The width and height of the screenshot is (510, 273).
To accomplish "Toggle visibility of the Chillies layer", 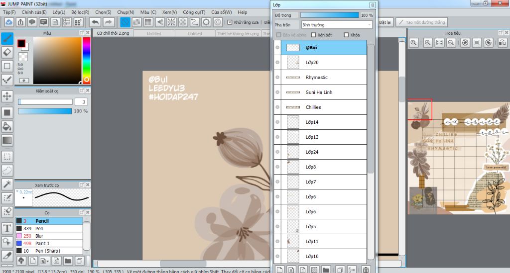I will click(x=277, y=107).
